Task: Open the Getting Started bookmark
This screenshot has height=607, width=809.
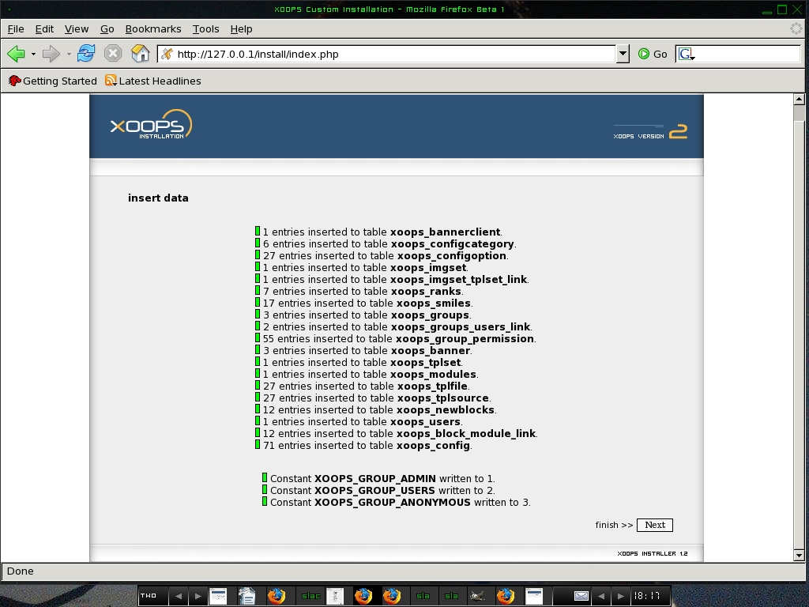Action: tap(52, 81)
